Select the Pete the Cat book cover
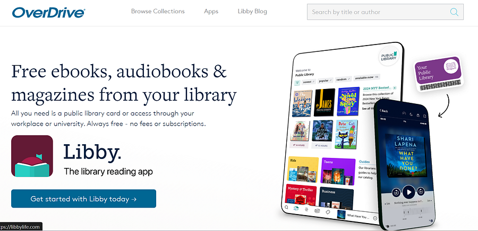 [x=346, y=134]
